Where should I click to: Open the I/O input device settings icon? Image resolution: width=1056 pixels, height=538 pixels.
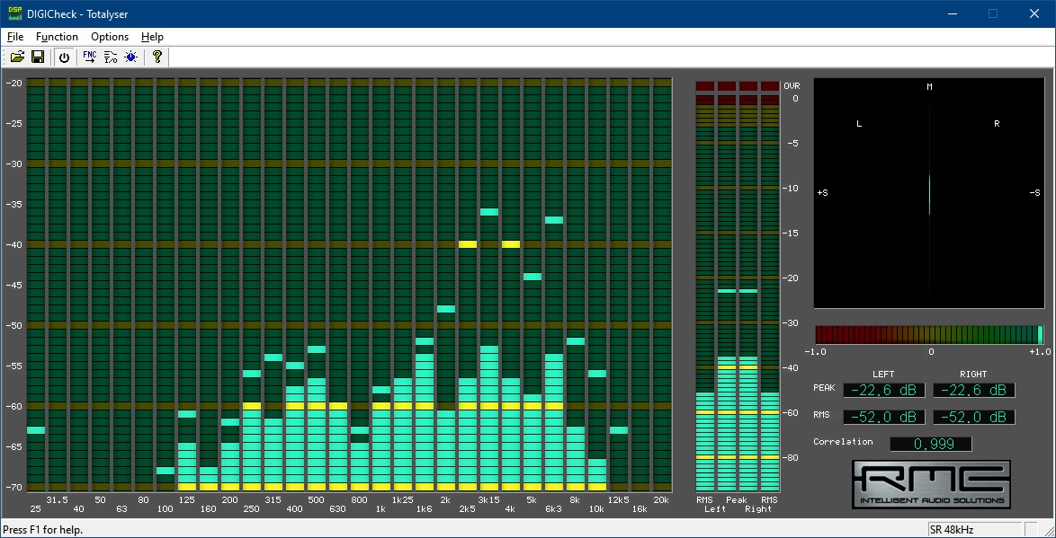point(111,57)
